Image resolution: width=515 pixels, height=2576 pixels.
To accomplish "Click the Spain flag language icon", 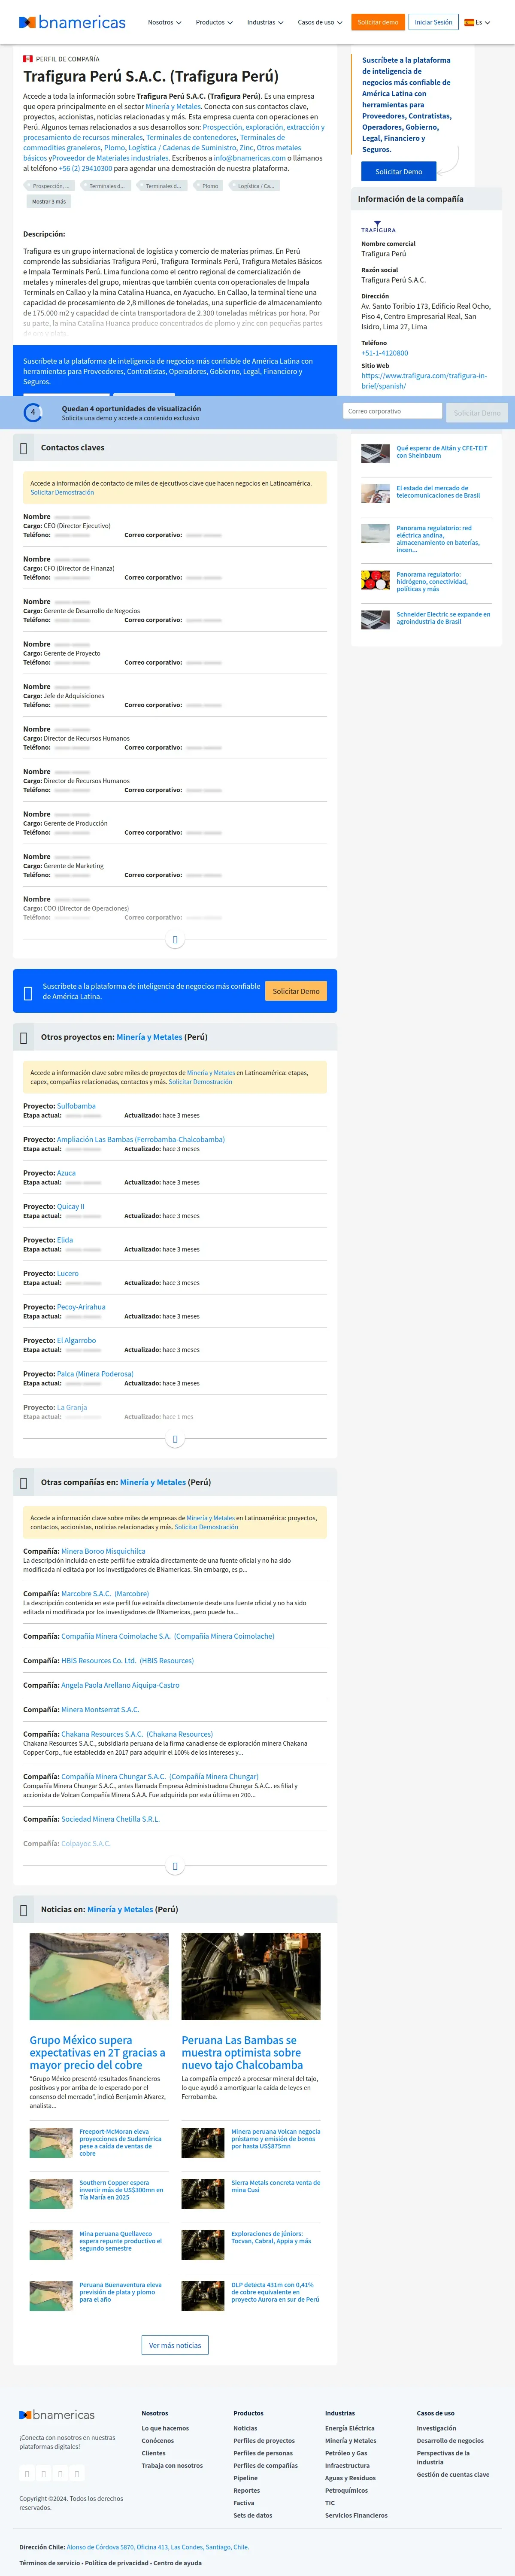I will click(x=469, y=22).
